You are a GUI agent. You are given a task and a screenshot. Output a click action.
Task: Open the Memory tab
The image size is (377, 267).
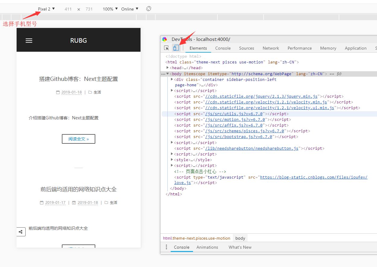pyautogui.click(x=328, y=48)
